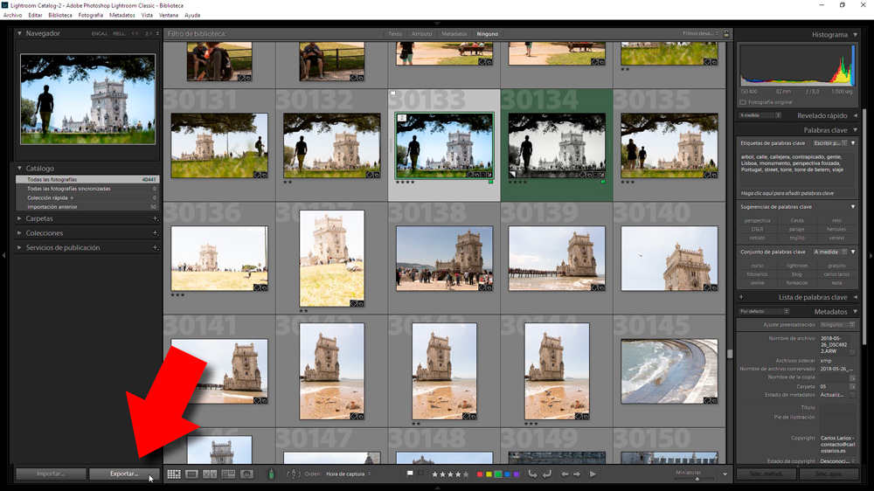The height and width of the screenshot is (491, 874).
Task: Switch to Grid view icon
Action: (174, 474)
